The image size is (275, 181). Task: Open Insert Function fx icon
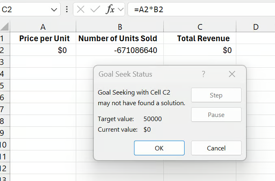110,9
